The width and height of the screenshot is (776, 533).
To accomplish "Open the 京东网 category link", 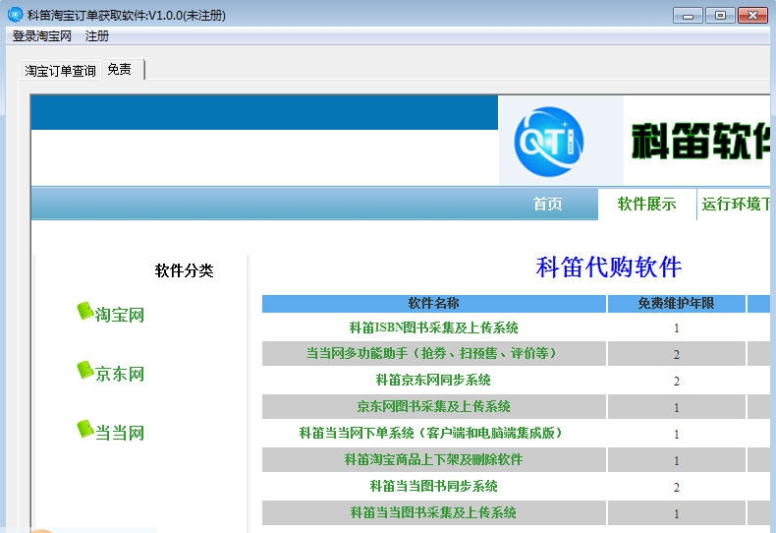I will 119,374.
